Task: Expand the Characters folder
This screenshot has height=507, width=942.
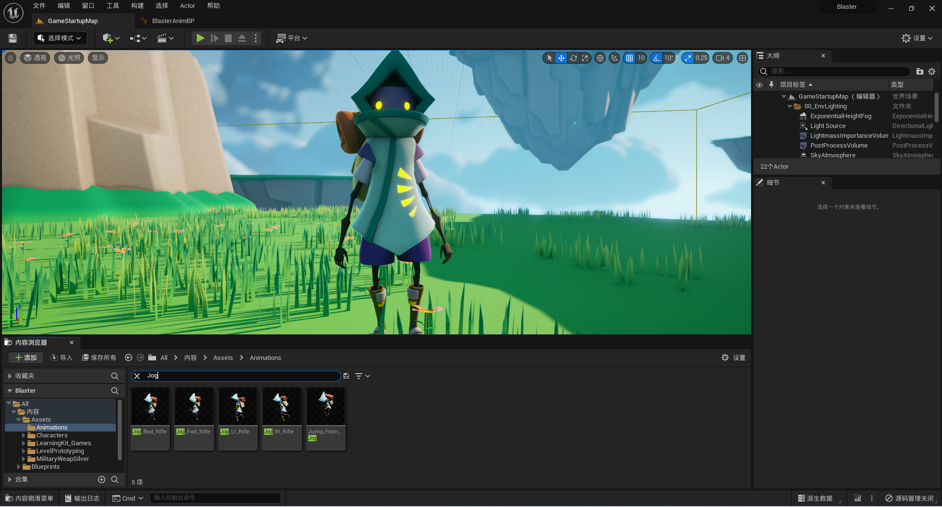Action: [24, 435]
